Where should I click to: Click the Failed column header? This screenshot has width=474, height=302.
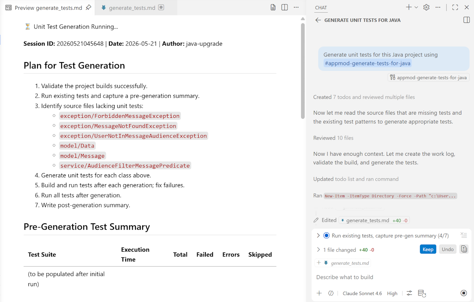click(x=205, y=255)
